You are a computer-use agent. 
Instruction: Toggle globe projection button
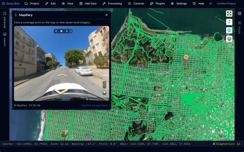click(x=229, y=30)
